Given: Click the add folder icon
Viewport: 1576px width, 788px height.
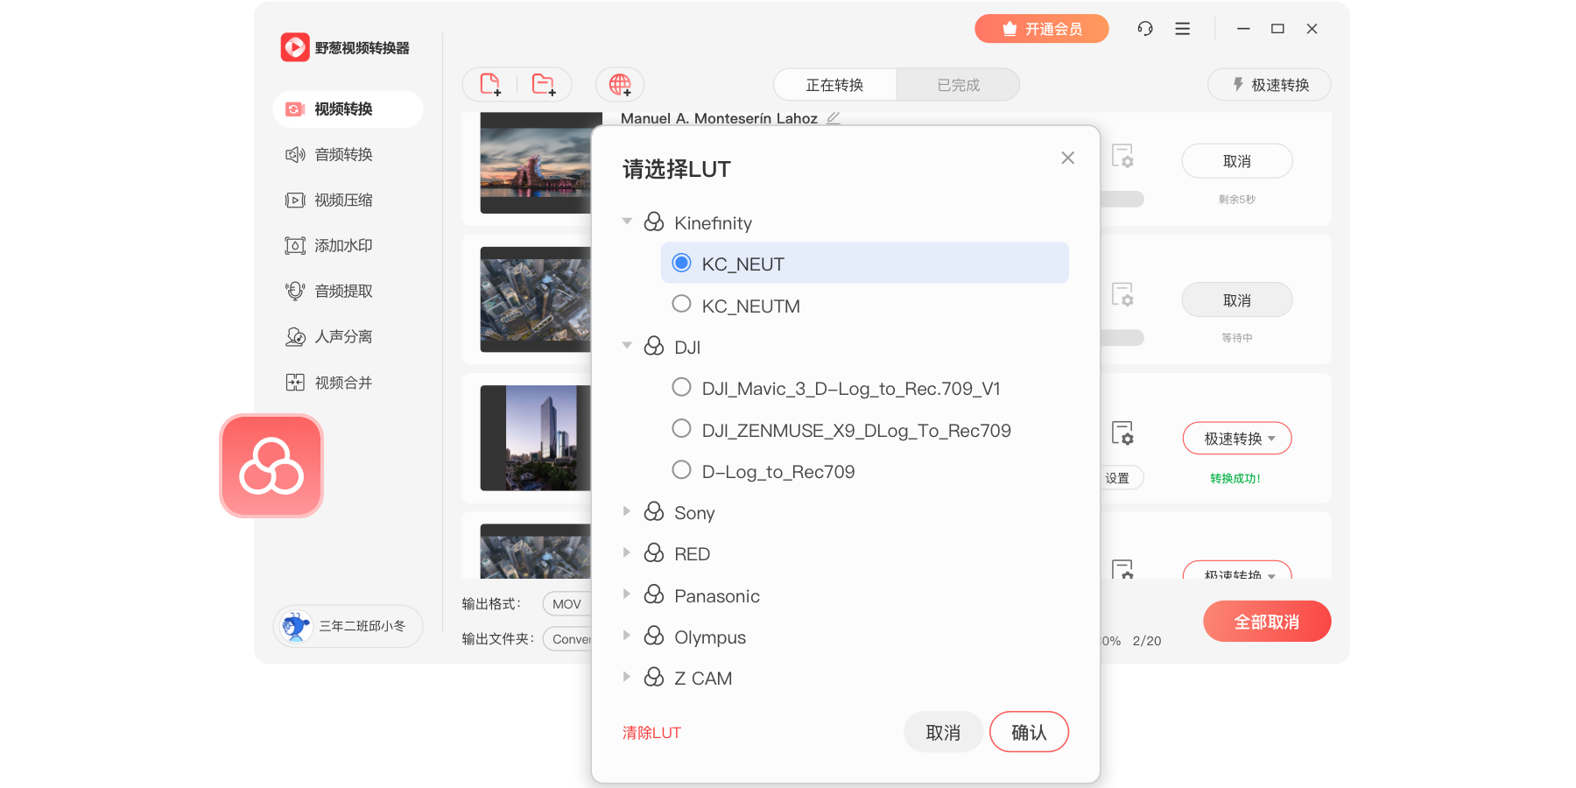Looking at the screenshot, I should 543,85.
